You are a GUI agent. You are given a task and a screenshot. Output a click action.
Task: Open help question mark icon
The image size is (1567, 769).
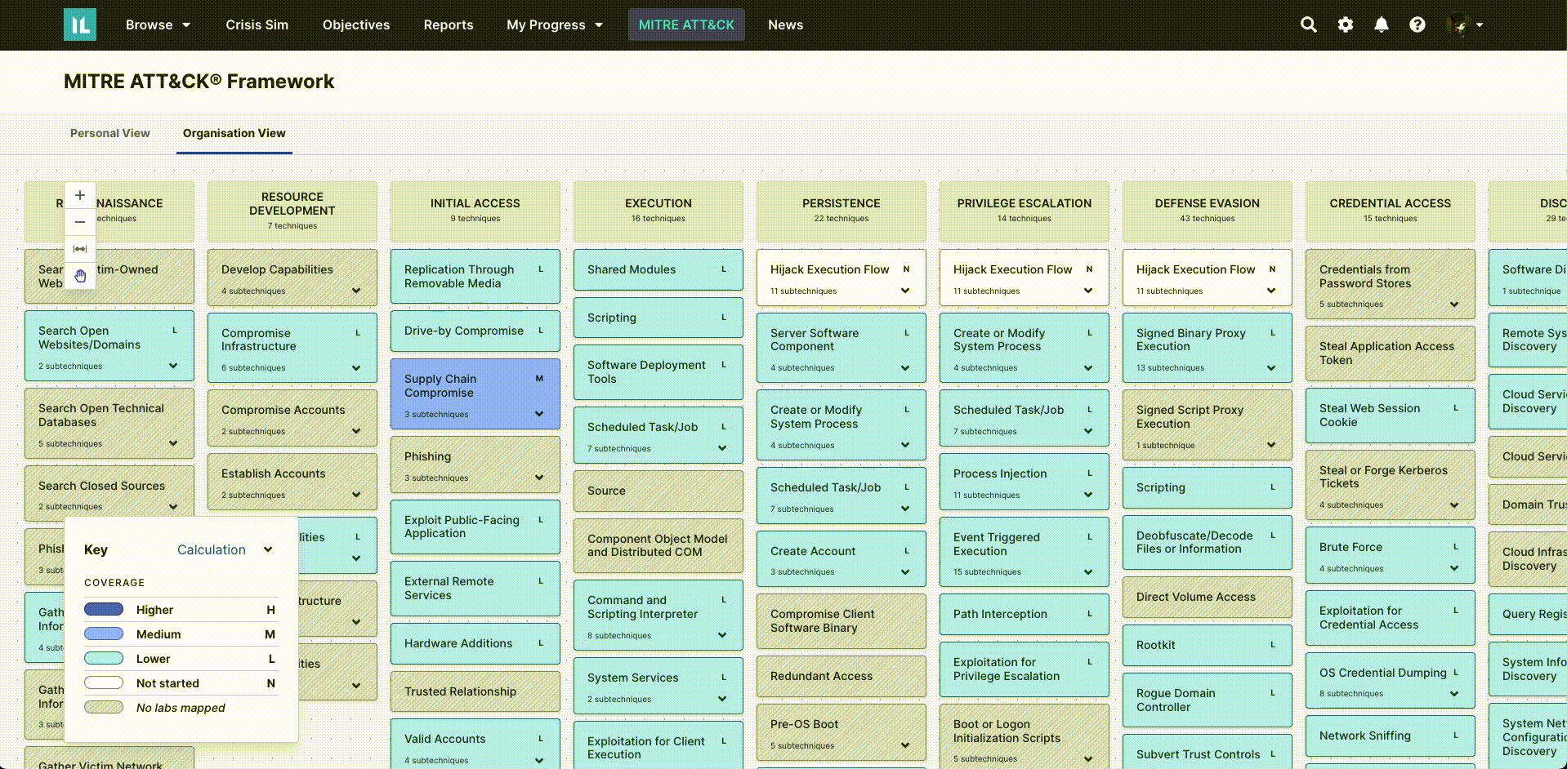coord(1417,24)
